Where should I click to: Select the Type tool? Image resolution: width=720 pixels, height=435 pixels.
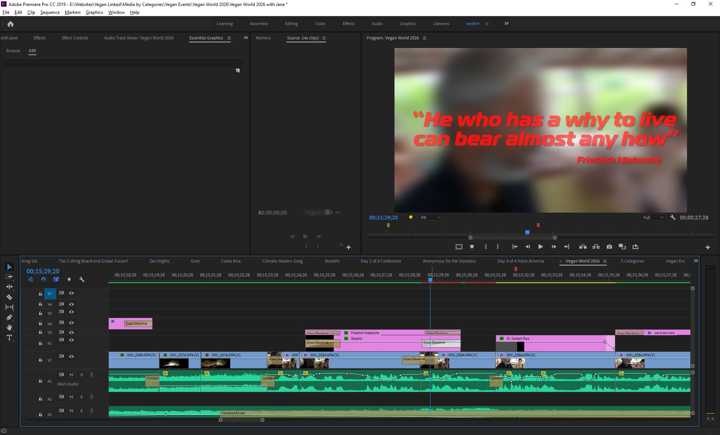coord(9,337)
